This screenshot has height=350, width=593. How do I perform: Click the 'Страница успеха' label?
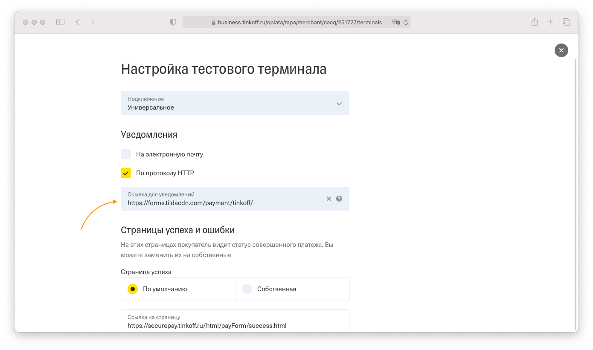coord(146,272)
